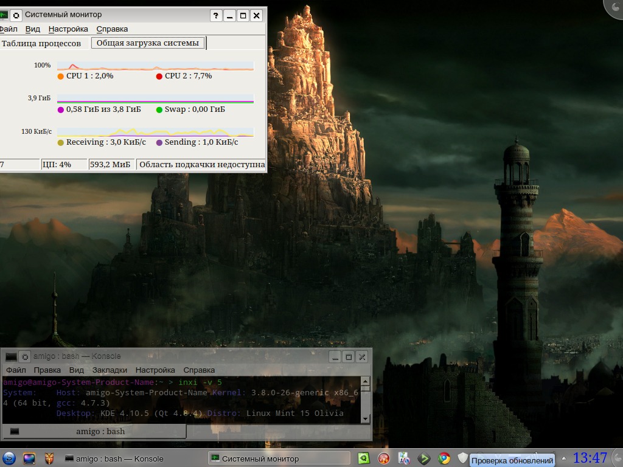This screenshot has width=623, height=467.
Task: Open the Файл menu in Системный монитор
Action: click(x=9, y=29)
